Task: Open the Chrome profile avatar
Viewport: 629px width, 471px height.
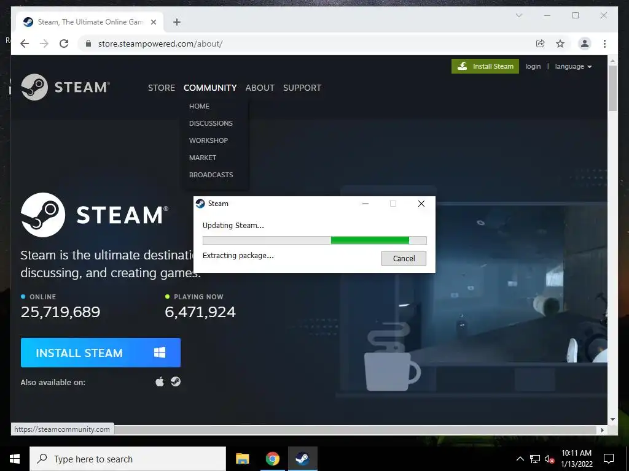Action: tap(585, 44)
